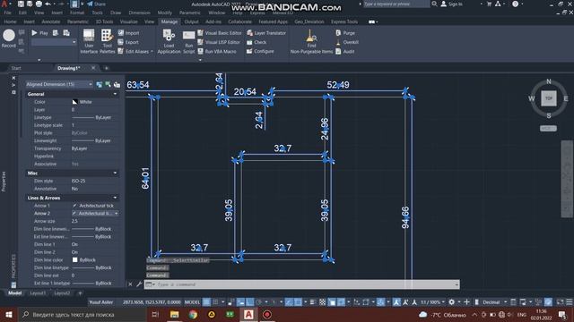Open the User Interface customization tool
574x322 pixels.
tap(89, 42)
